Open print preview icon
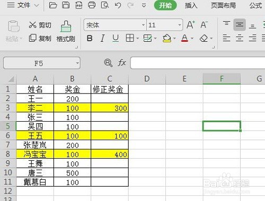265x201 pixels. pos(105,5)
